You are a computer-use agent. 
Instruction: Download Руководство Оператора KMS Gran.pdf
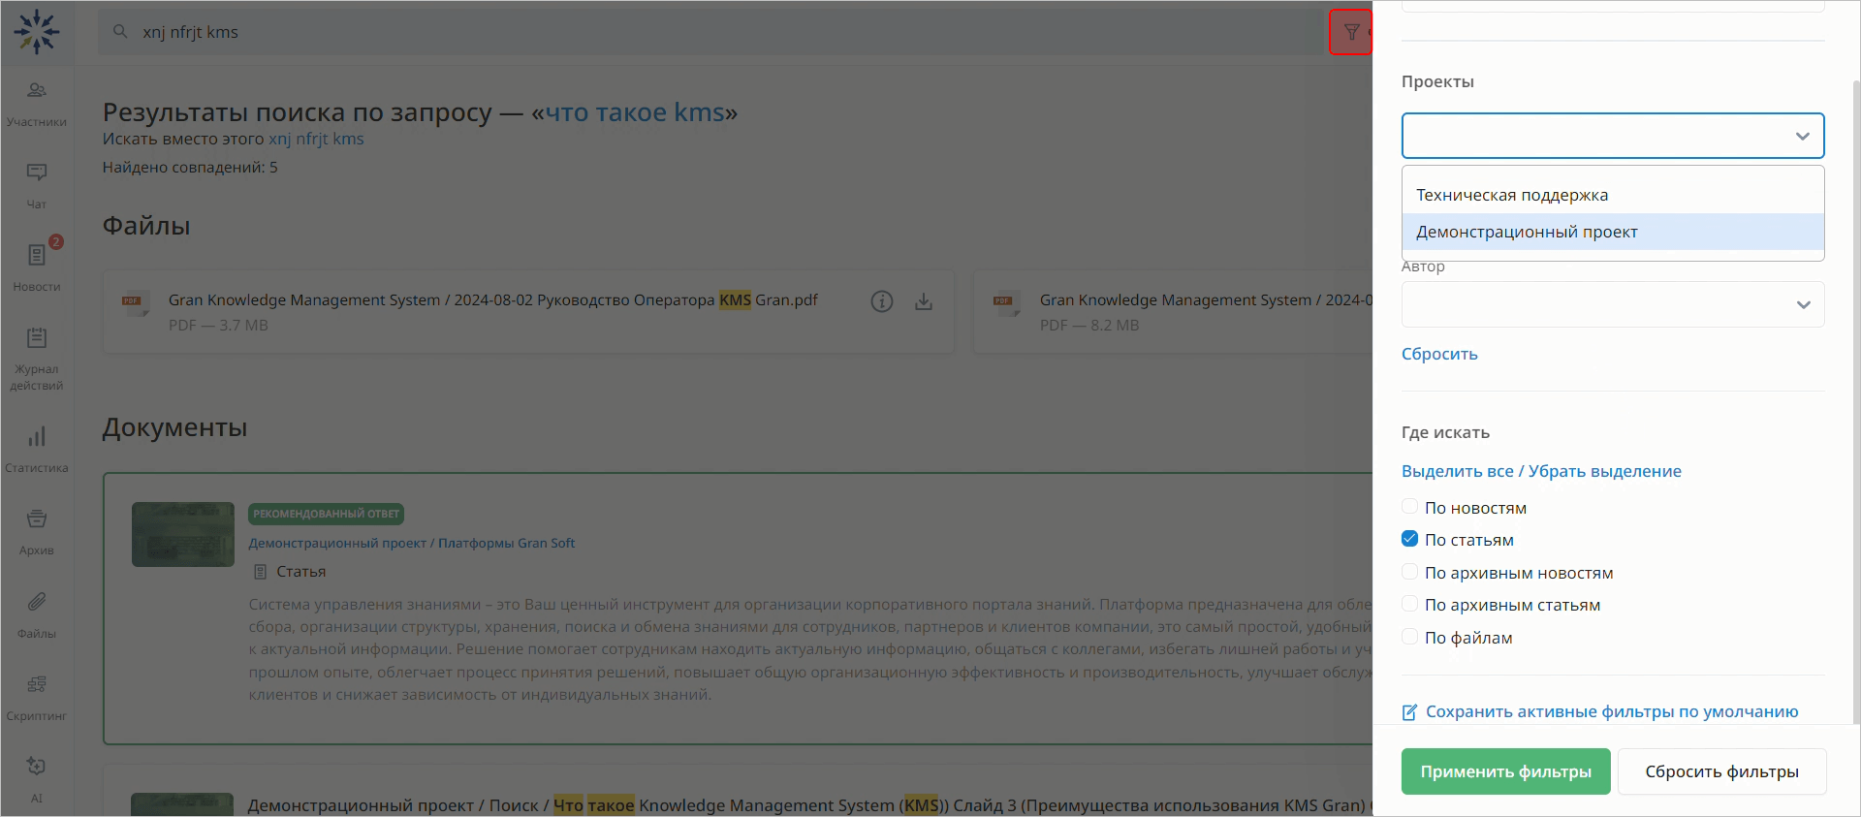click(x=924, y=301)
